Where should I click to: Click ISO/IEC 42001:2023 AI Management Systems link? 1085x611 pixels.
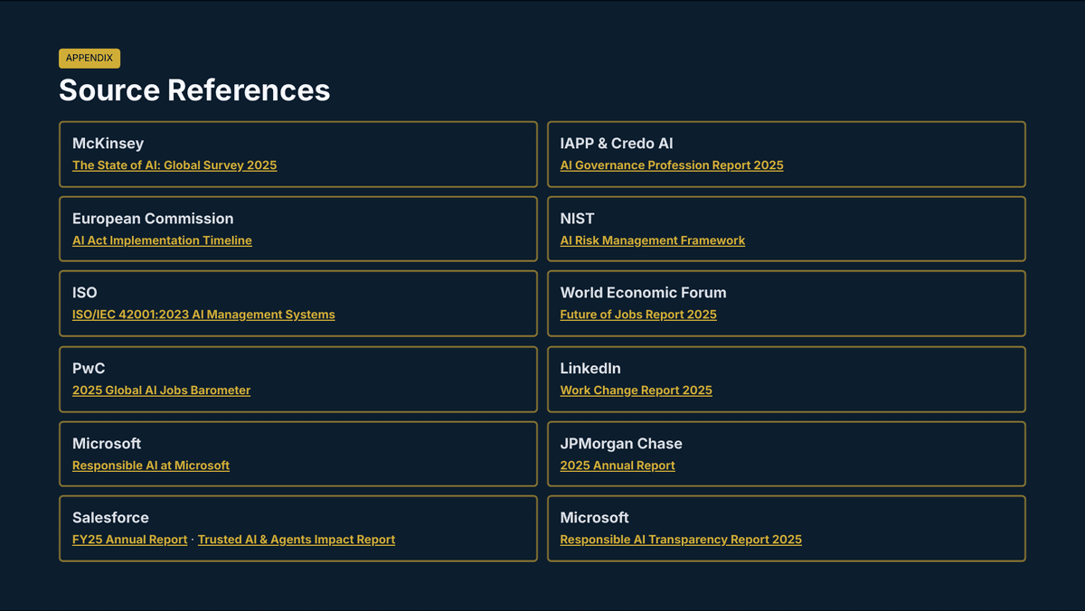click(x=203, y=315)
